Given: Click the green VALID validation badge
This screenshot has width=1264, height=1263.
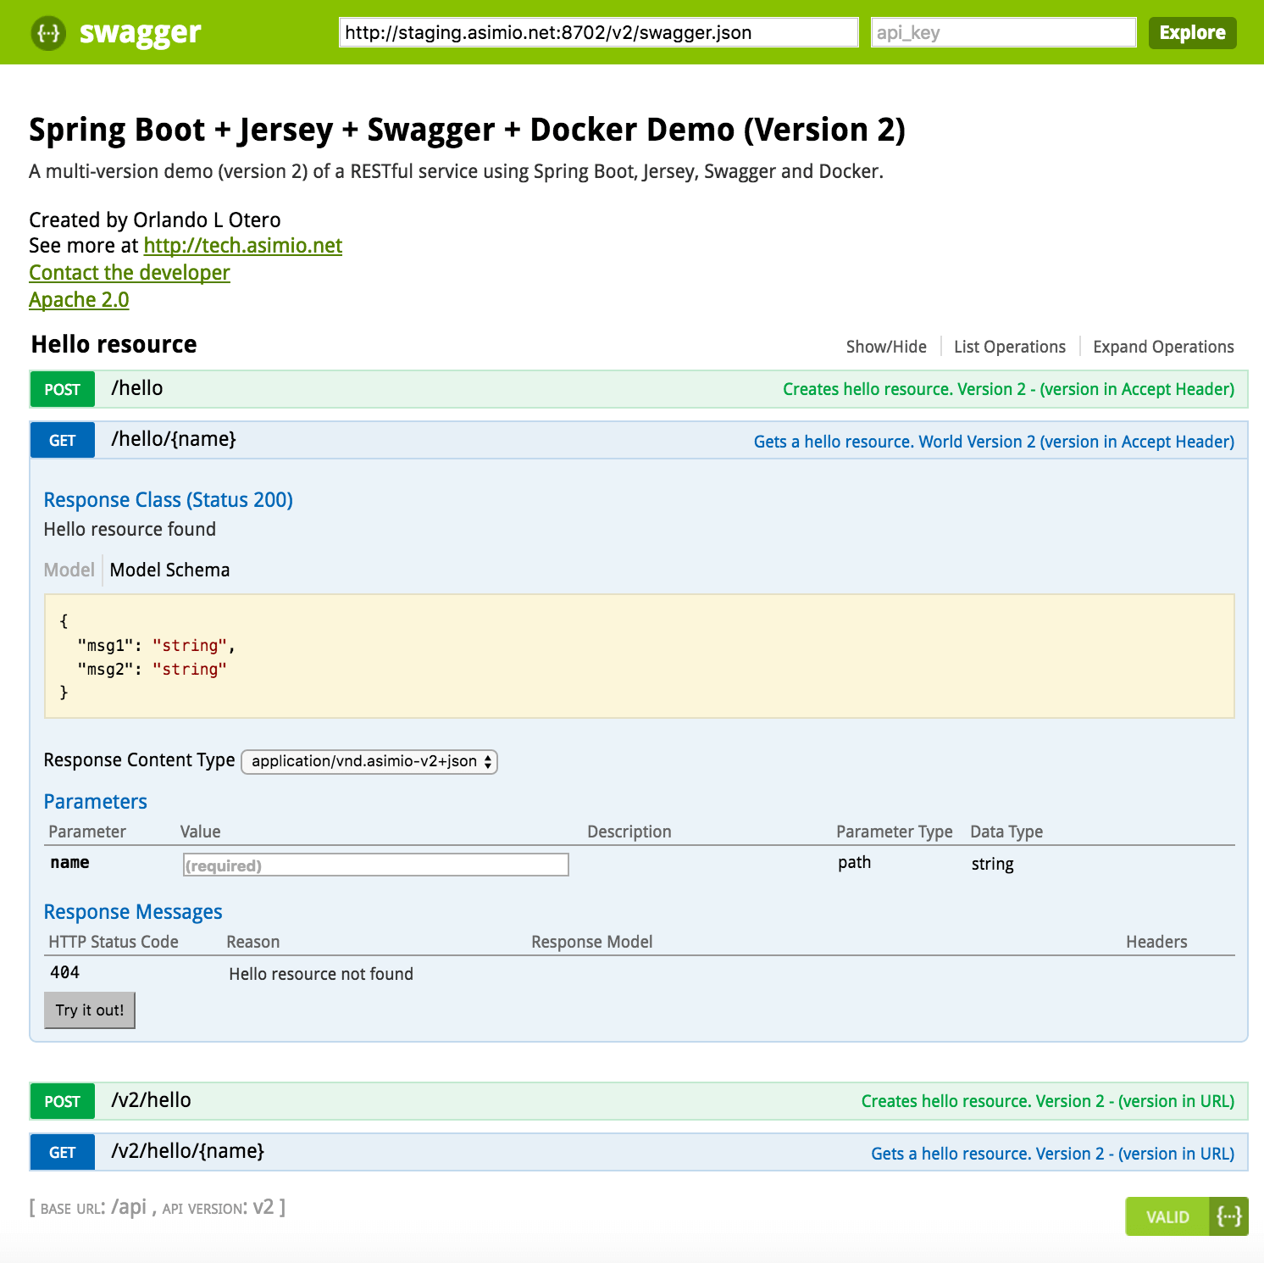Looking at the screenshot, I should [1167, 1216].
